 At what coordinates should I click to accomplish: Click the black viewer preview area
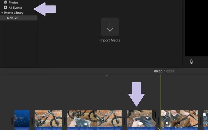pyautogui.click(x=197, y=28)
